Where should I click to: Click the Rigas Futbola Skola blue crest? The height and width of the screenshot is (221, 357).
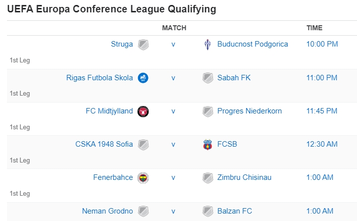(x=143, y=78)
